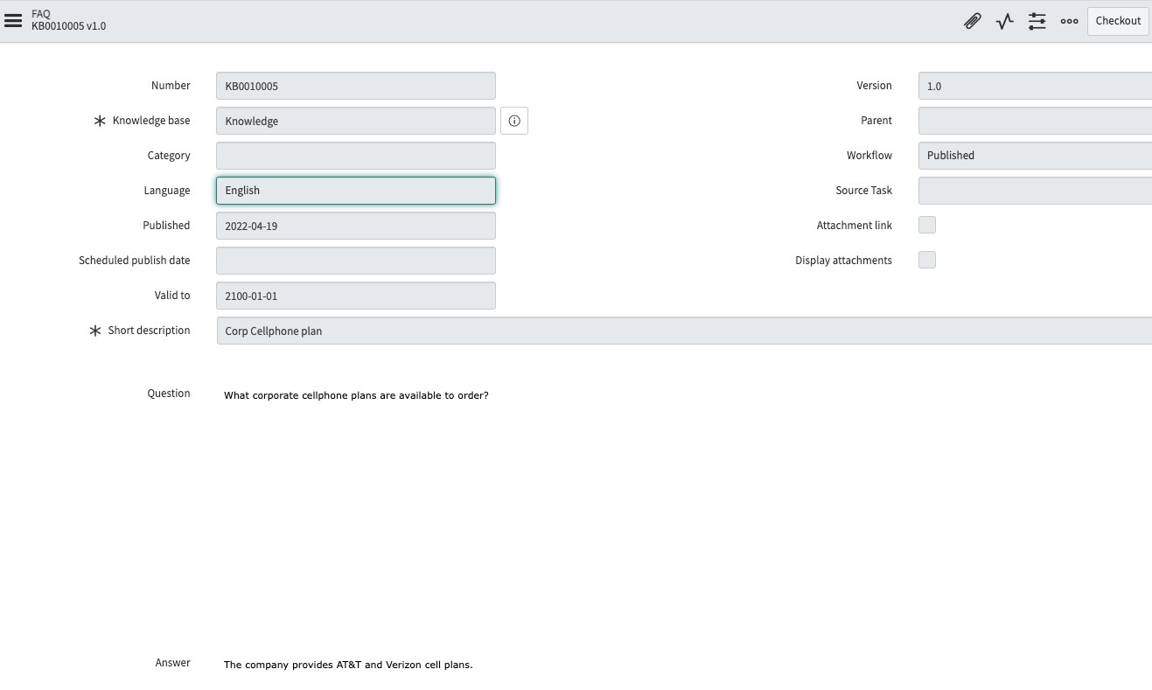Select the KB0010005 v1.0 header label

pos(68,26)
